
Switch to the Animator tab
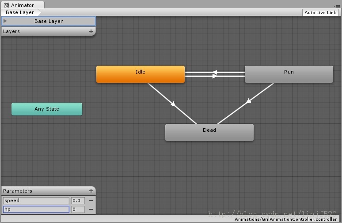(23, 5)
